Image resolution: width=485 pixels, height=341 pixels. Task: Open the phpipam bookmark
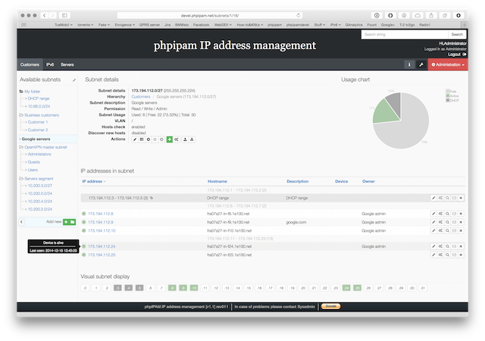tap(274, 25)
